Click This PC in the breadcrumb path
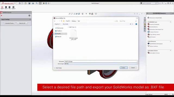Screen dimensions: 174x97 pos(68,21)
